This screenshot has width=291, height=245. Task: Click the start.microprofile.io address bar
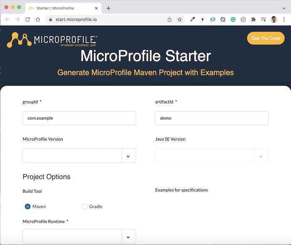[108, 19]
